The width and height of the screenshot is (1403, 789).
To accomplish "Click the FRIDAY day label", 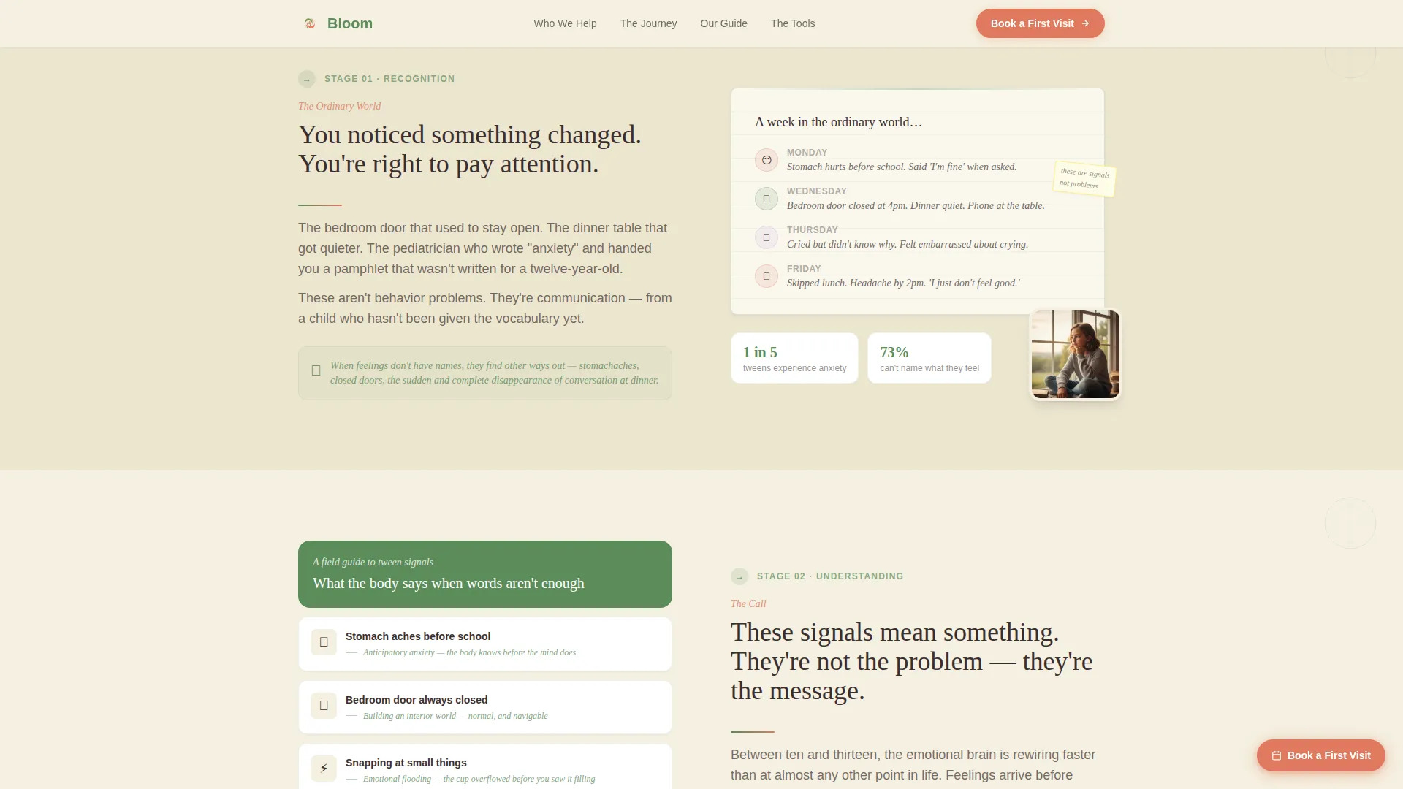I will click(804, 269).
